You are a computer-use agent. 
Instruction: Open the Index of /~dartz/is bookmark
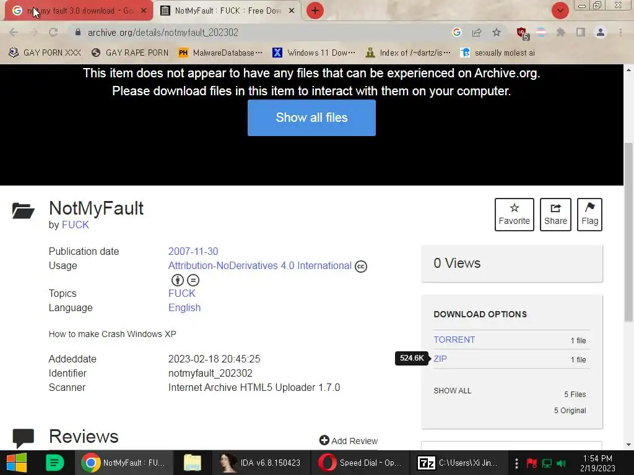pos(407,53)
